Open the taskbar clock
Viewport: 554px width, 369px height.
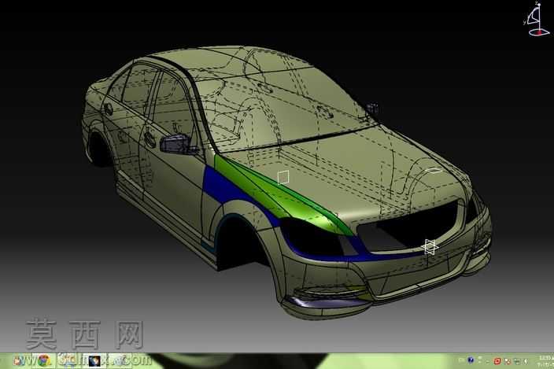(547, 361)
